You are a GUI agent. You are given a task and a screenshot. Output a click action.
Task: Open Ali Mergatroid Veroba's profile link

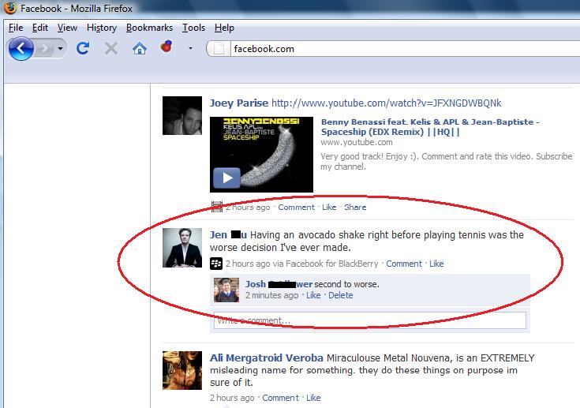click(267, 358)
